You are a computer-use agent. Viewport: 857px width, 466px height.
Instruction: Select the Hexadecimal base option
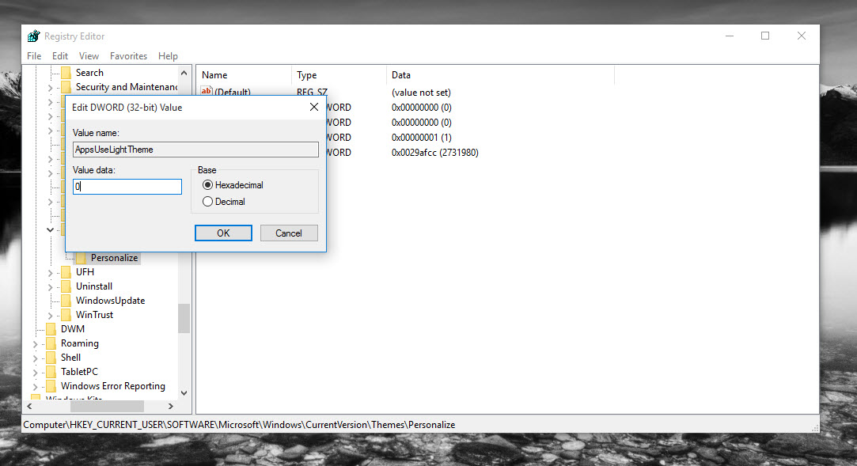[233, 185]
